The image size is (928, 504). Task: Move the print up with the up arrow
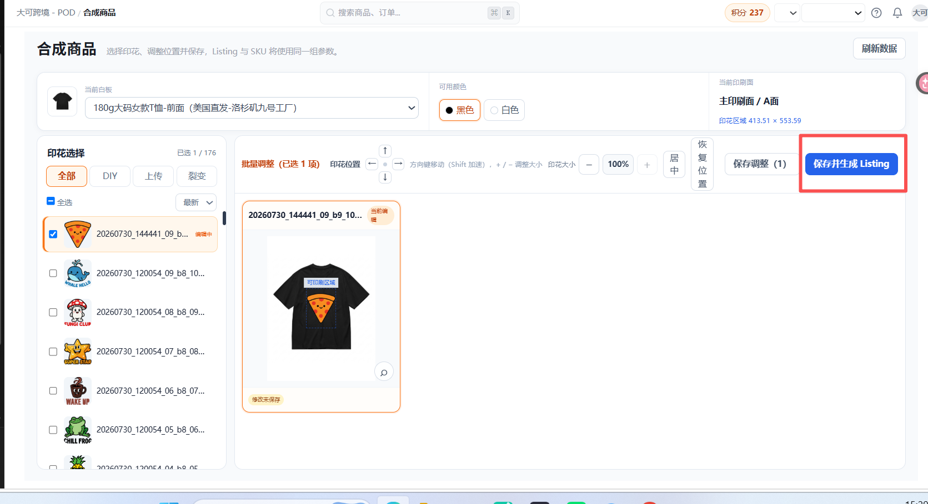point(385,151)
